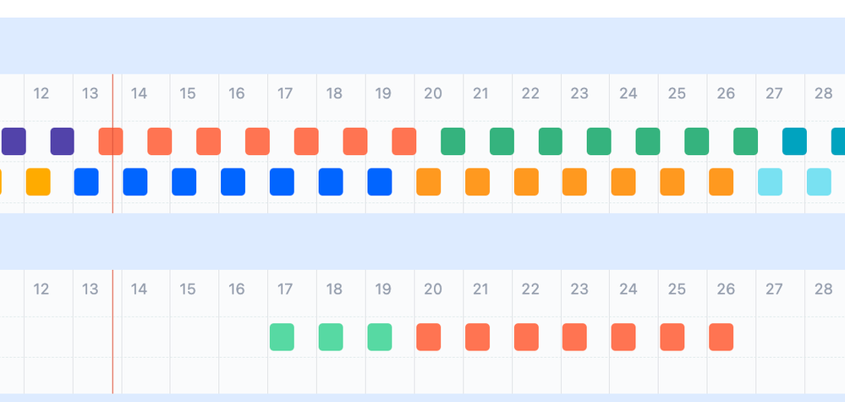Click the red square crossed by the today line
Image resolution: width=845 pixels, height=402 pixels.
point(111,141)
